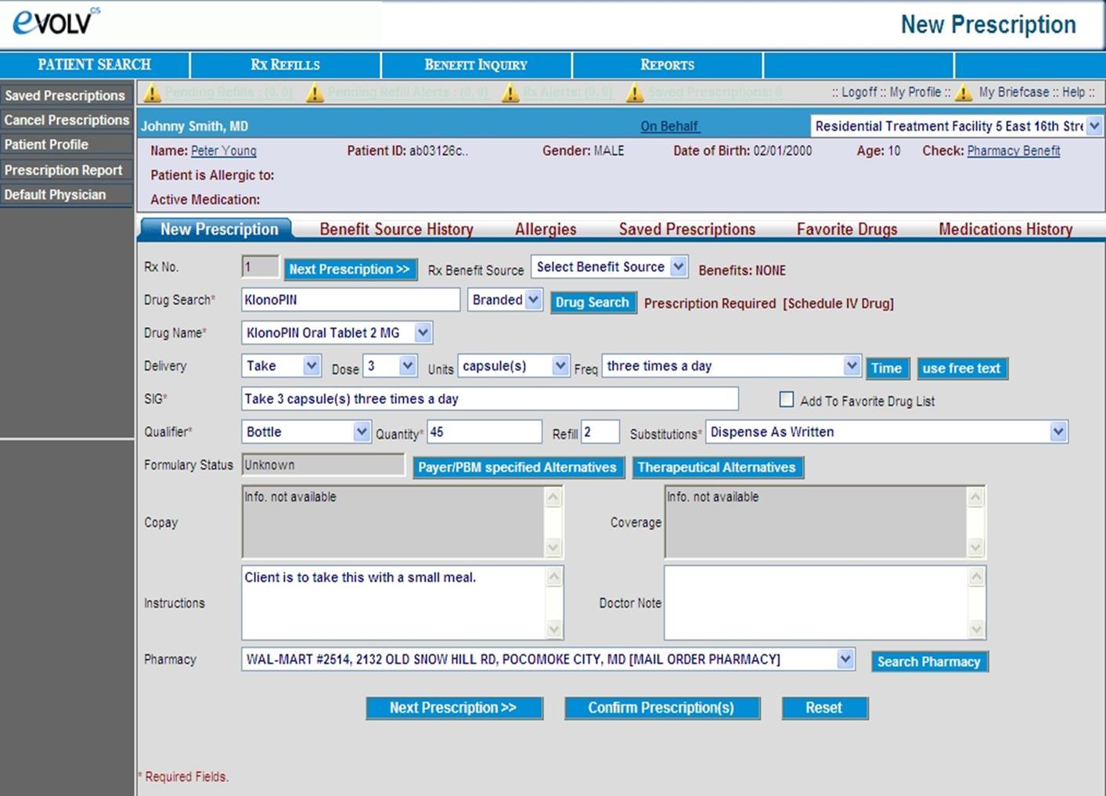Click the warning icon beside My Briefcase
1106x796 pixels.
(x=964, y=93)
